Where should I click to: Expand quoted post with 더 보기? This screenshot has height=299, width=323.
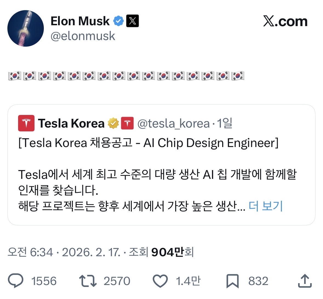point(265,206)
